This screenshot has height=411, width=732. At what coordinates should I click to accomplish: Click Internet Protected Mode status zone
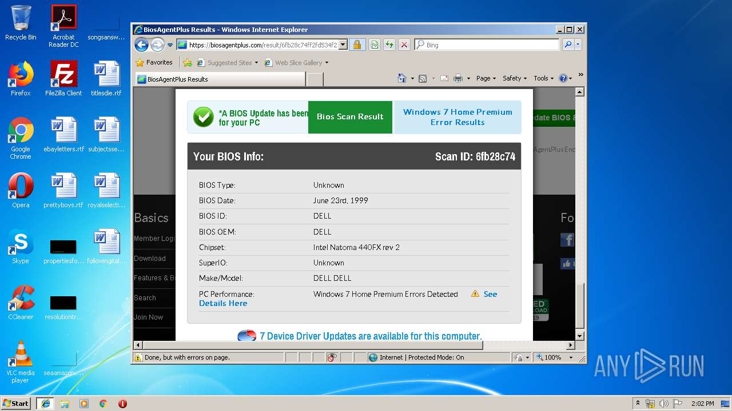[422, 357]
